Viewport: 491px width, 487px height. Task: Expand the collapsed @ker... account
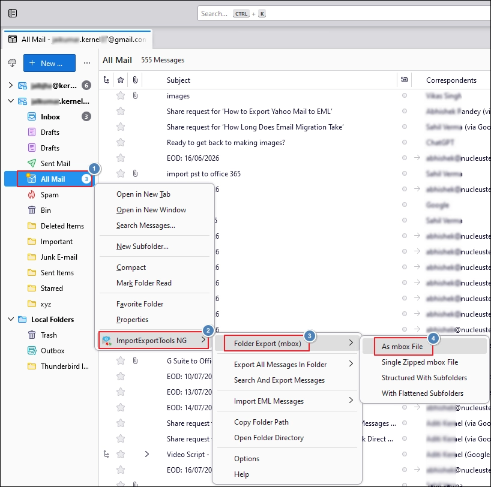(x=10, y=85)
